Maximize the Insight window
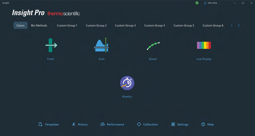Viewport: 255px width, 136px height. pyautogui.click(x=243, y=3)
